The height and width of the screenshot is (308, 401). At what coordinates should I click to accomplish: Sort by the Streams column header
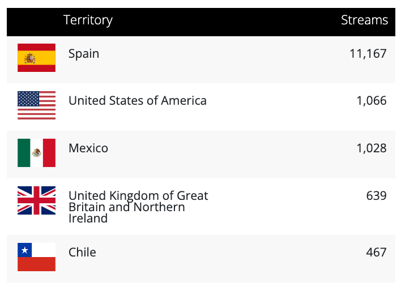click(x=364, y=20)
